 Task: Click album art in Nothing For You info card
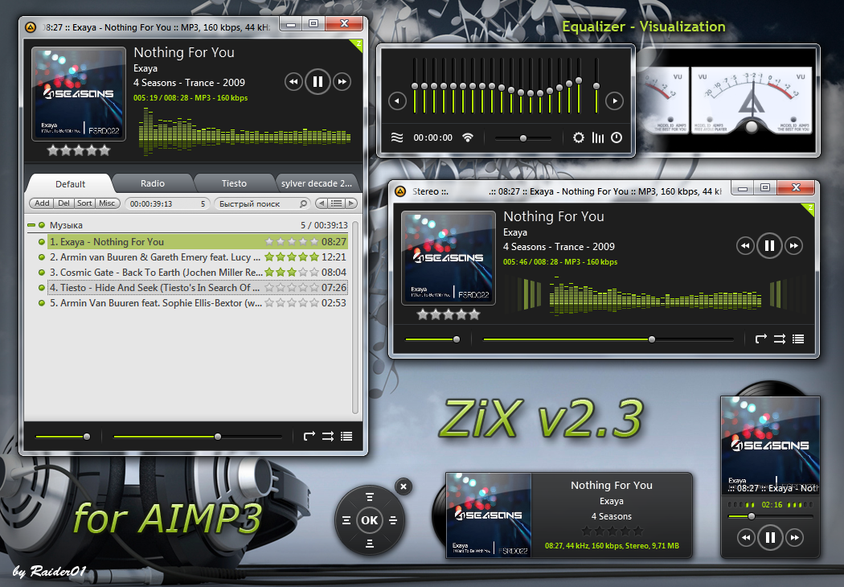(x=489, y=515)
